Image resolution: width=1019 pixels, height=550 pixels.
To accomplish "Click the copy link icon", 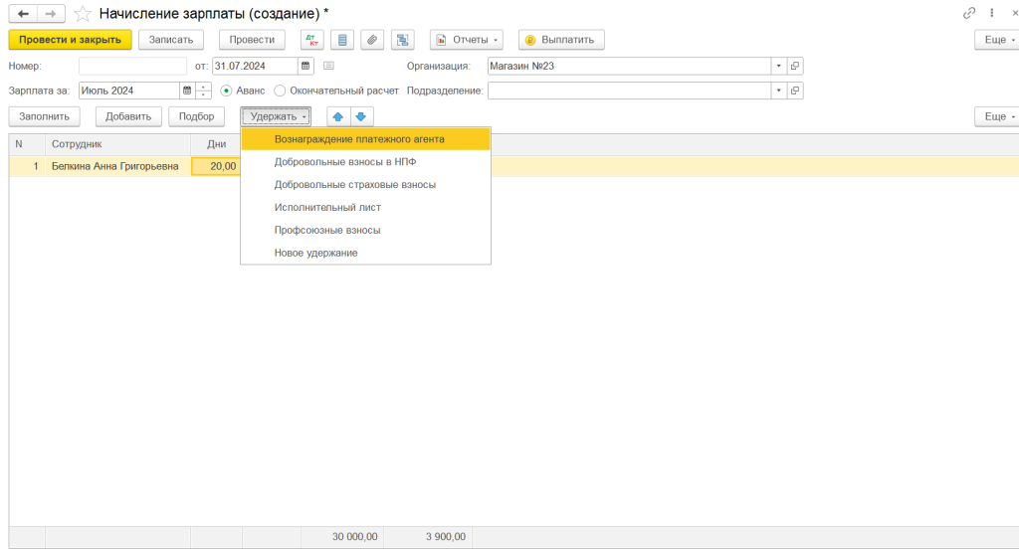I will pyautogui.click(x=969, y=13).
